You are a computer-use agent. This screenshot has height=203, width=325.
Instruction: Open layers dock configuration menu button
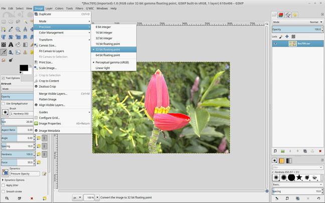(322, 15)
